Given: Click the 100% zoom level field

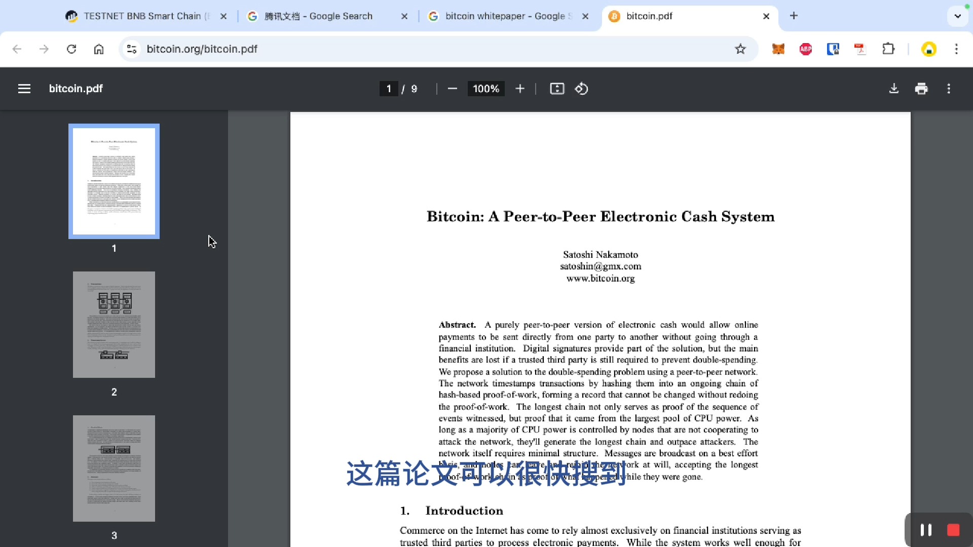Looking at the screenshot, I should pos(486,89).
